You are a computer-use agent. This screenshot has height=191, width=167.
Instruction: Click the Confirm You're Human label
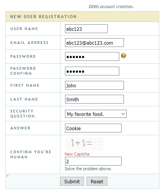(31, 154)
